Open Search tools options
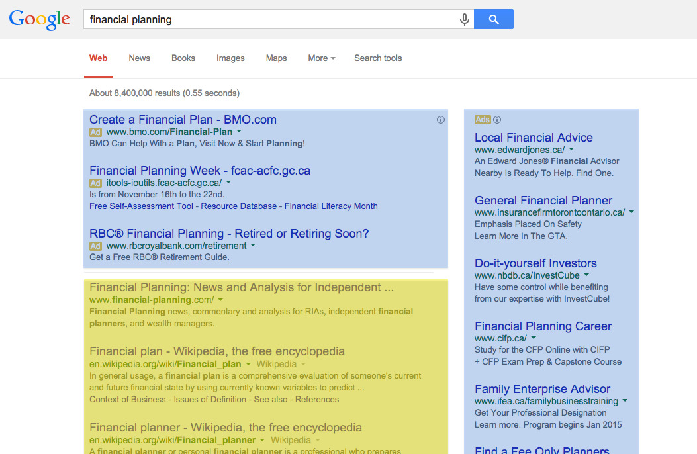The image size is (697, 454). (x=378, y=58)
